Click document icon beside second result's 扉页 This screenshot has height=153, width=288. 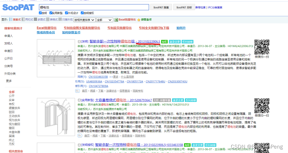[80, 136]
